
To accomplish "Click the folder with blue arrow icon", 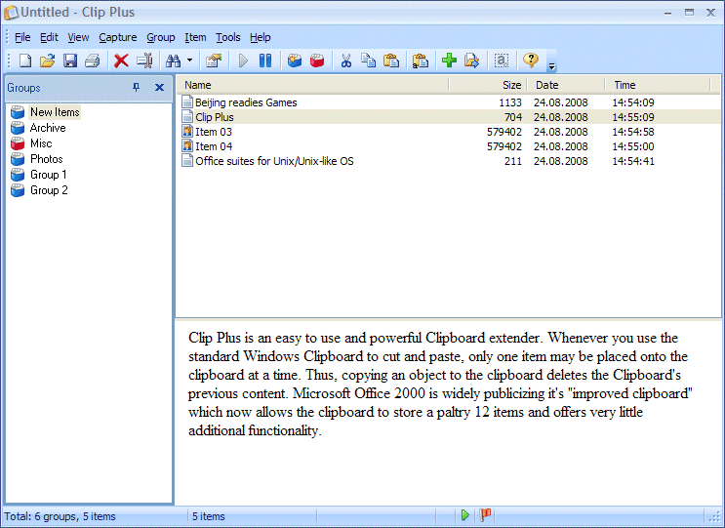I will pyautogui.click(x=471, y=61).
